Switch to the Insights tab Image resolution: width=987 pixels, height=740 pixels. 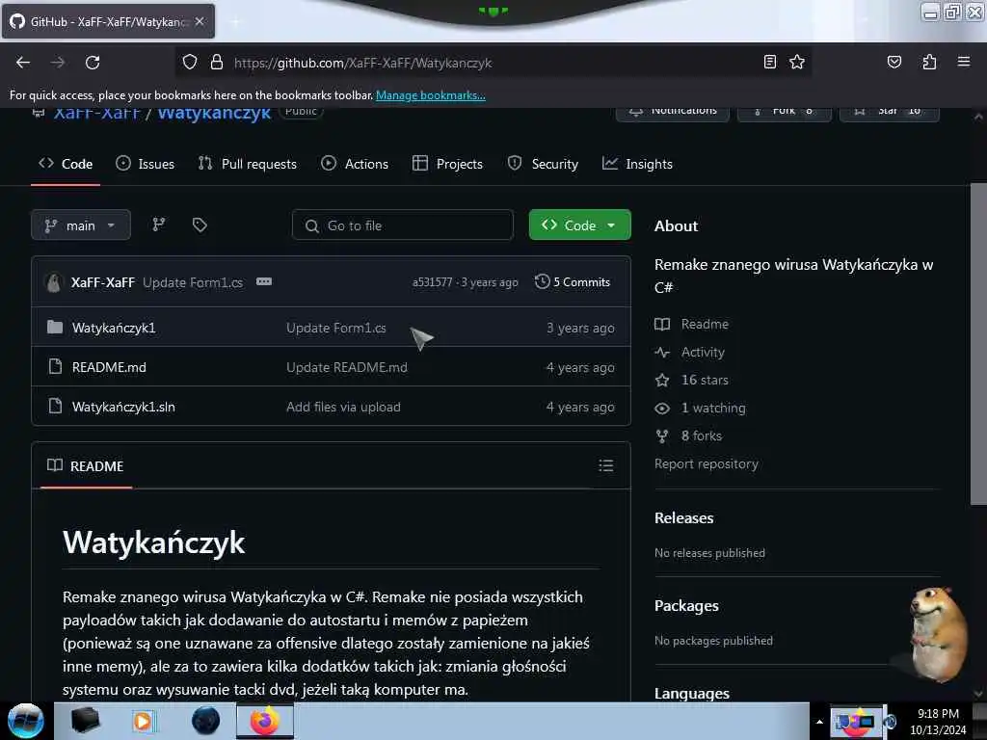coord(637,164)
